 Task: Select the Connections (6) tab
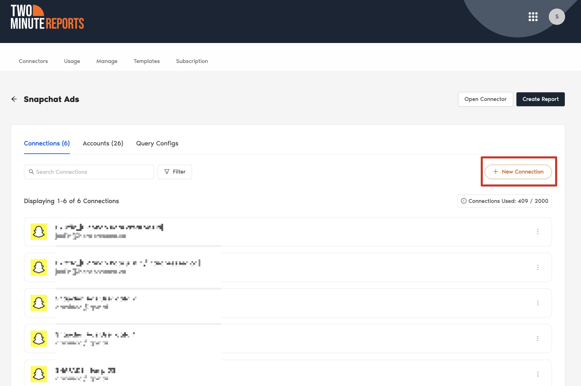click(47, 143)
